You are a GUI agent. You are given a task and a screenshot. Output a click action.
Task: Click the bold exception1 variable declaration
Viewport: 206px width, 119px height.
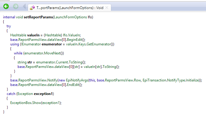pos(43,94)
